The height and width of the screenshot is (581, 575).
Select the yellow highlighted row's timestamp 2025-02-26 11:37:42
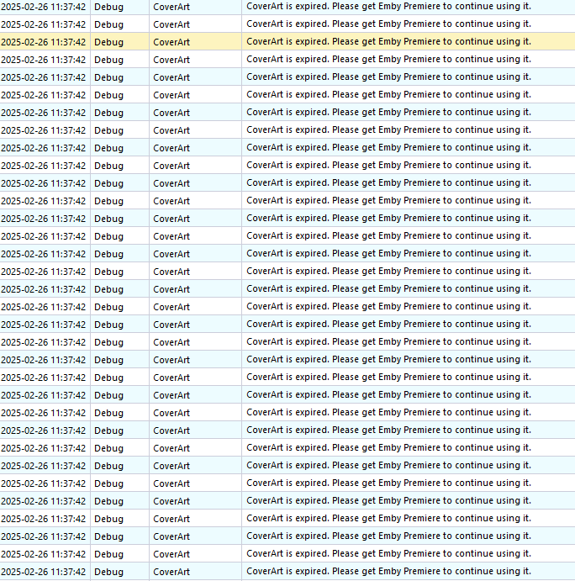pyautogui.click(x=44, y=42)
